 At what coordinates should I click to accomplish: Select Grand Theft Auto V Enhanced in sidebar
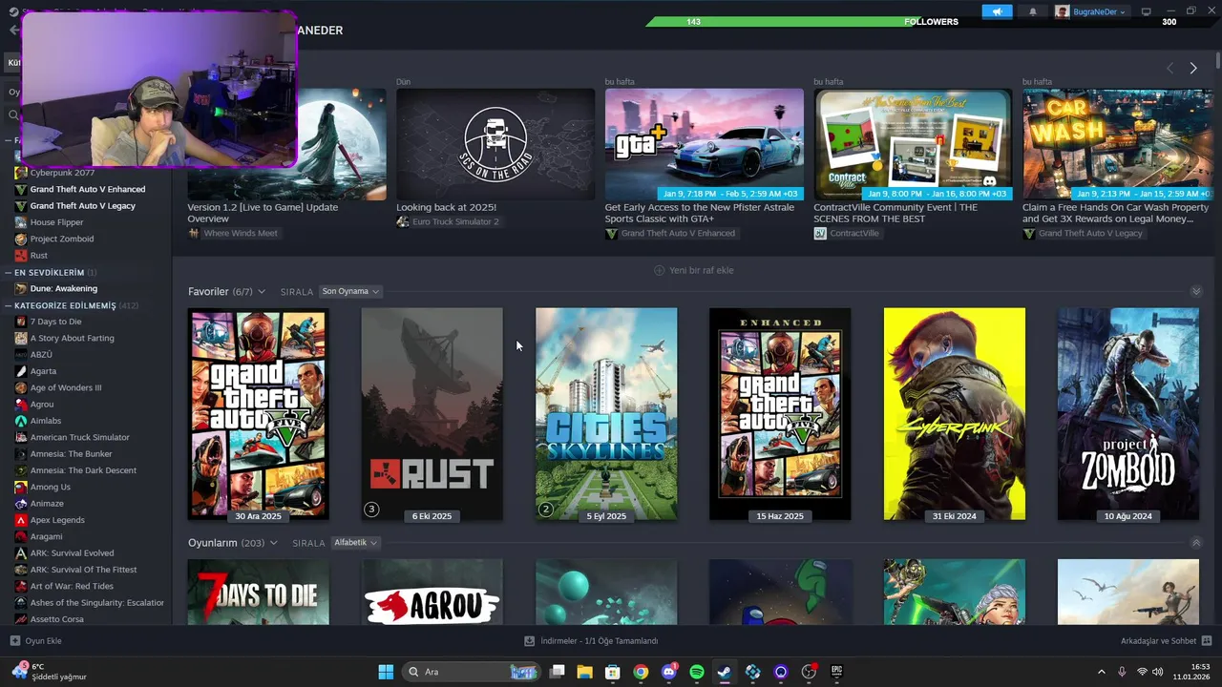(x=88, y=189)
